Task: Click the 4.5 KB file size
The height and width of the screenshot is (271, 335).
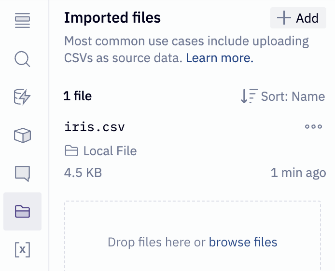Action: click(83, 173)
